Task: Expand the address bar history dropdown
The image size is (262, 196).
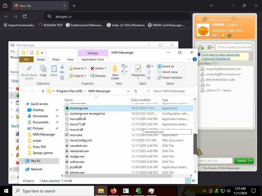Action: pyautogui.click(x=128, y=91)
